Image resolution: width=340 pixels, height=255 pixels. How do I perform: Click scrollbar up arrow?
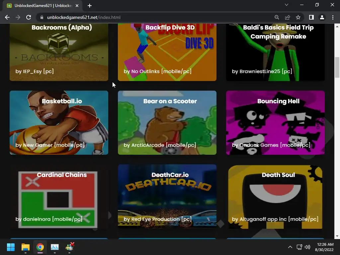[x=337, y=27]
